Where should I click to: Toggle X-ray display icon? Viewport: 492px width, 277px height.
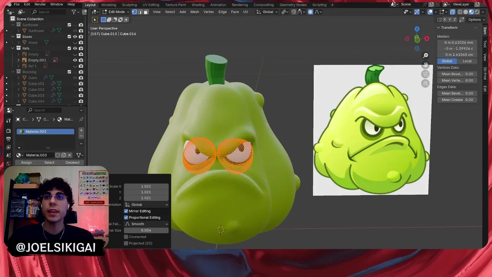(x=452, y=12)
